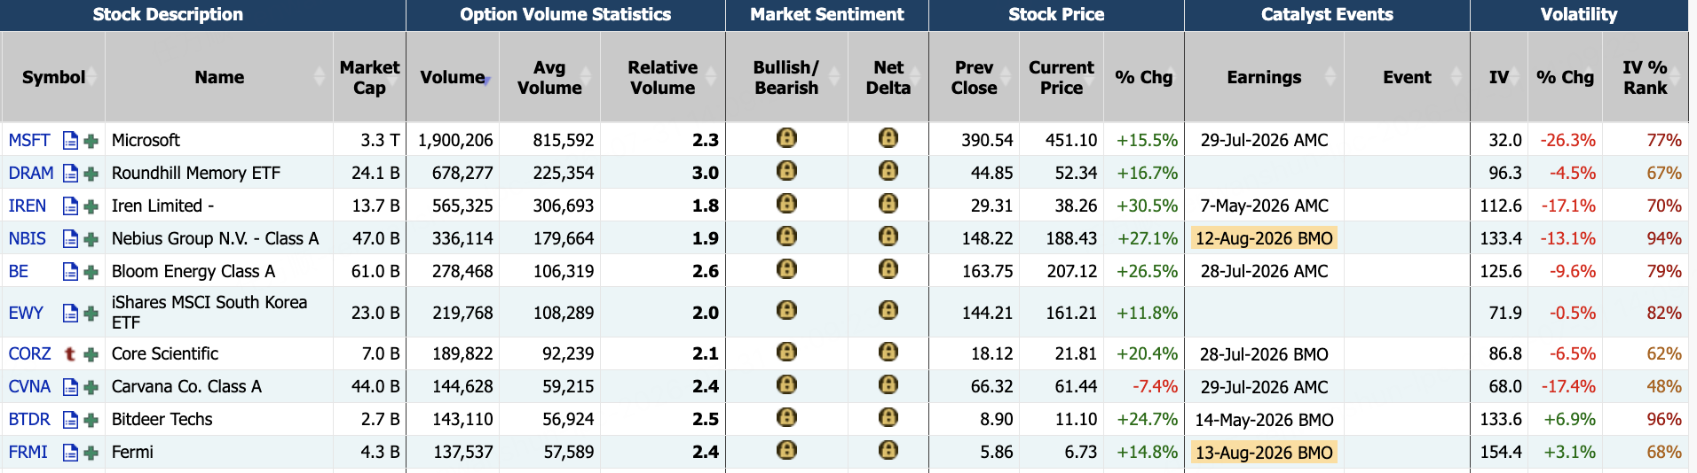
Task: Open the IREN symbol link
Action: [28, 205]
